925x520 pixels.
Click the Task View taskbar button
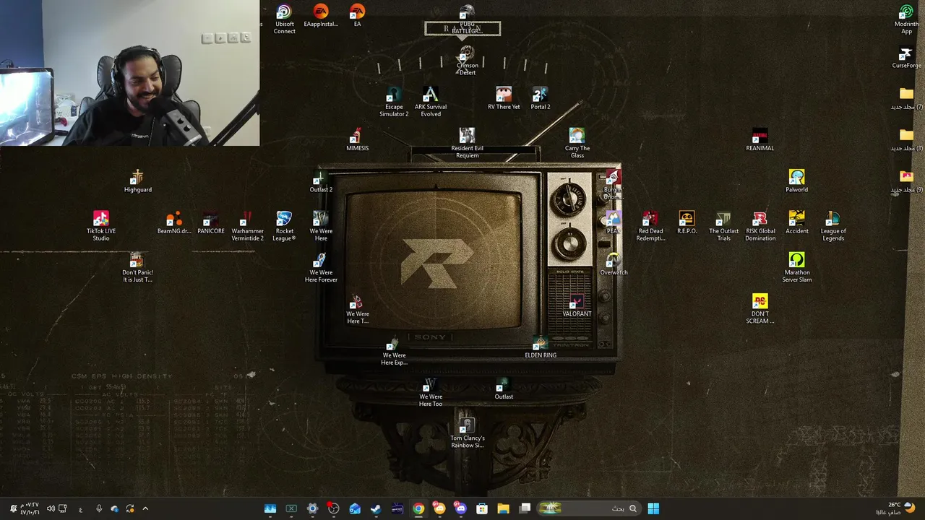click(525, 508)
